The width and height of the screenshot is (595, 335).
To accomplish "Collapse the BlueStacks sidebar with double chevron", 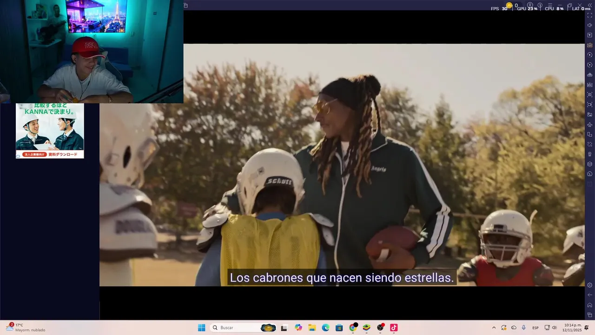I will click(590, 5).
